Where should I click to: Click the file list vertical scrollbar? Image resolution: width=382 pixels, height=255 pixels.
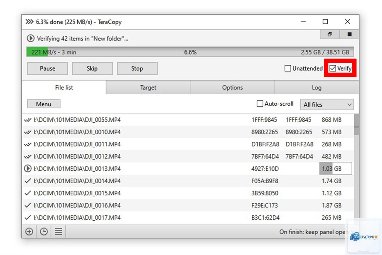[356, 169]
